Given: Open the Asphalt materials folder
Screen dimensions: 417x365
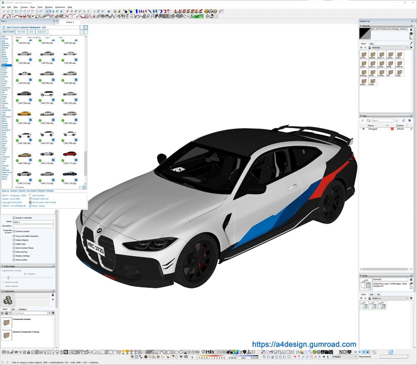Looking at the screenshot, I should pos(373,55).
